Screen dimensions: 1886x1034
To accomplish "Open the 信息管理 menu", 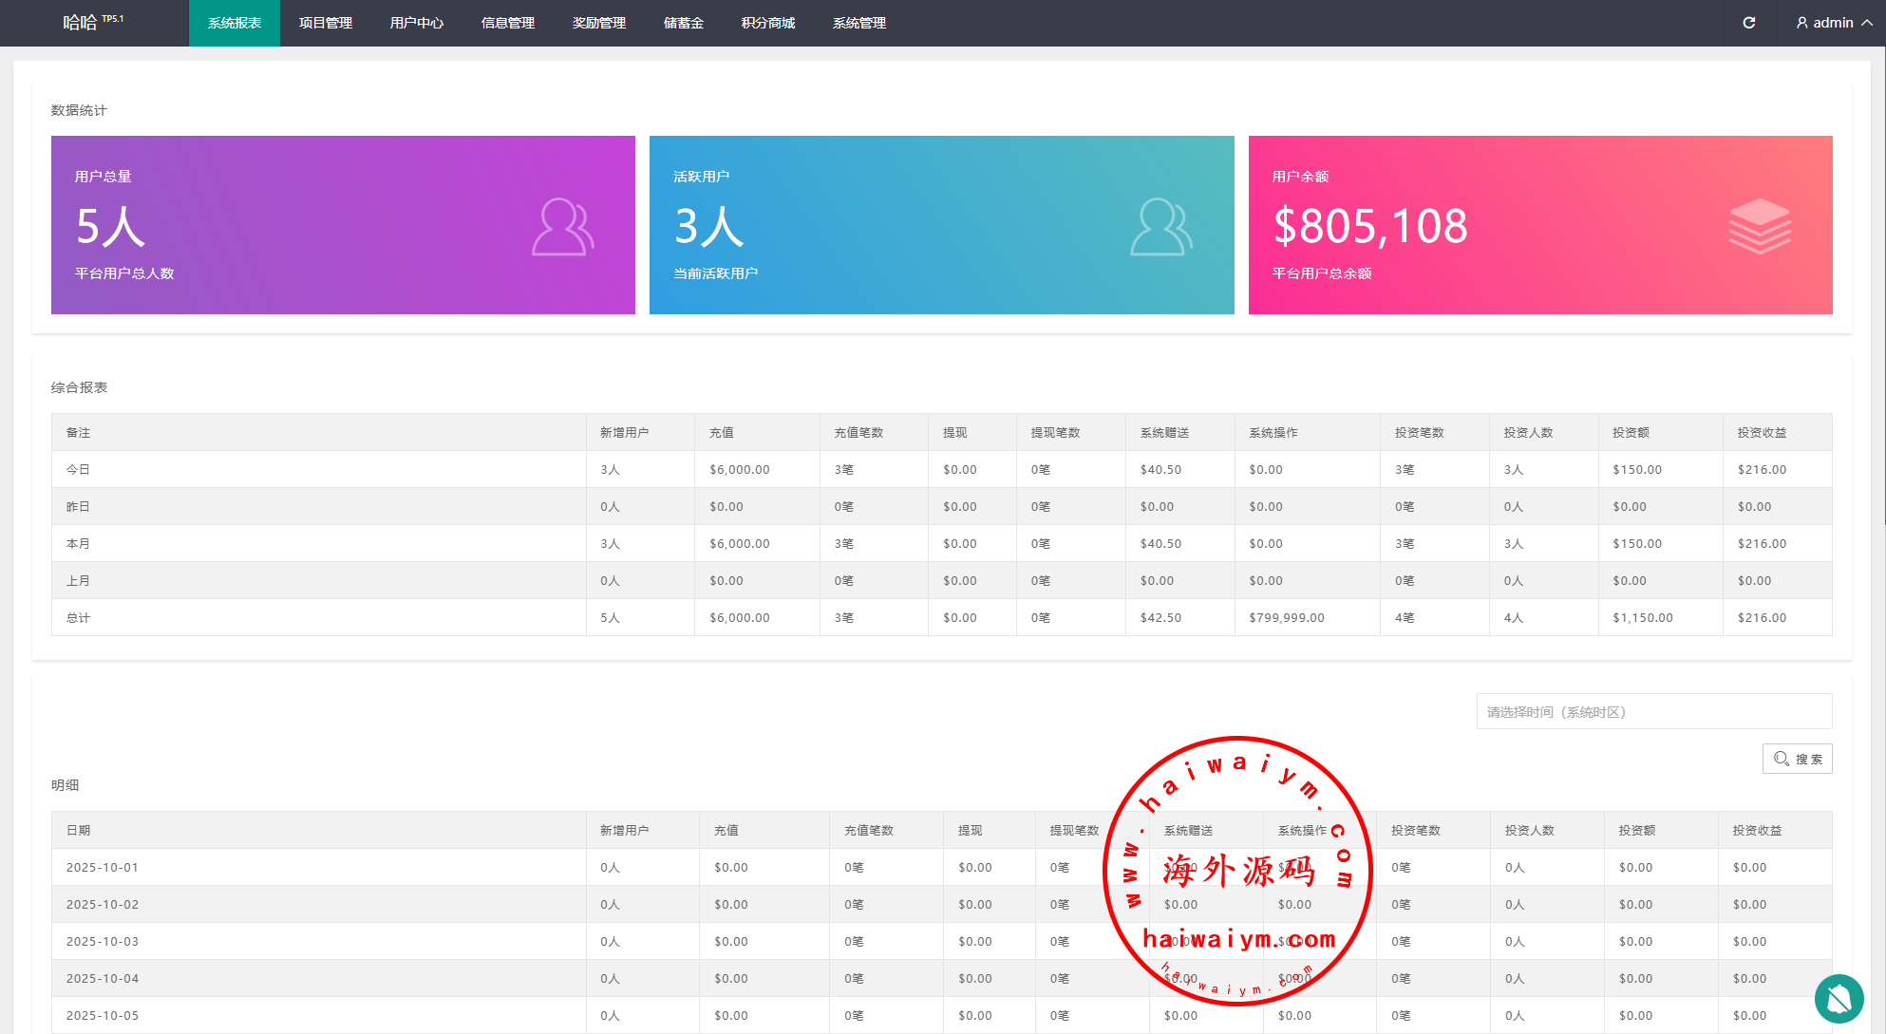I will tap(508, 23).
